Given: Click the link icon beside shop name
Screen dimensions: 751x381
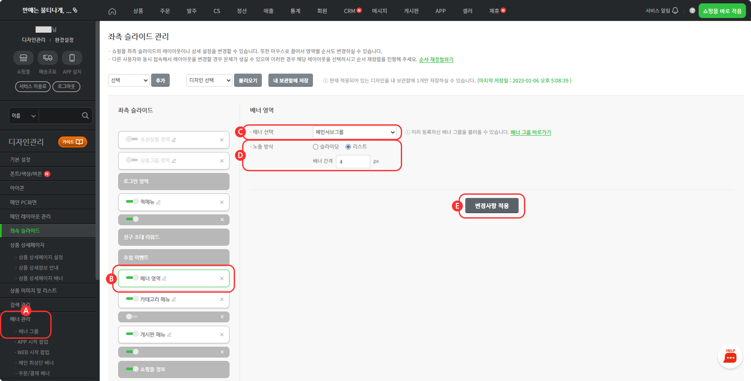Looking at the screenshot, I should [x=75, y=10].
